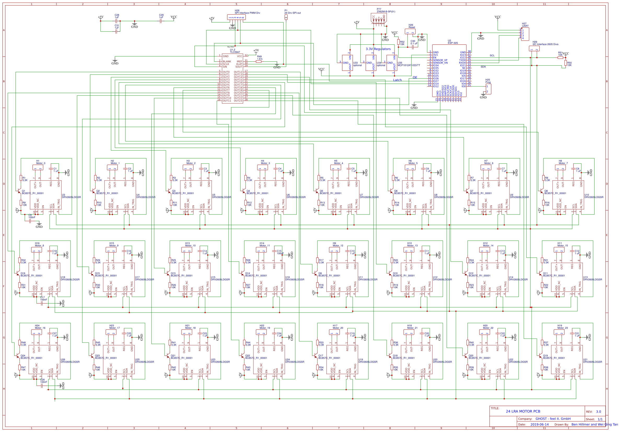Click the OE net label
The height and width of the screenshot is (432, 621).
tap(414, 77)
